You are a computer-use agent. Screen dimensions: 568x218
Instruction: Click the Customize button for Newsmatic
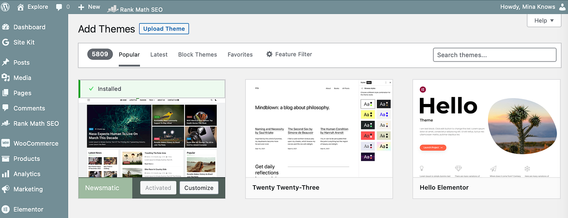(x=199, y=188)
